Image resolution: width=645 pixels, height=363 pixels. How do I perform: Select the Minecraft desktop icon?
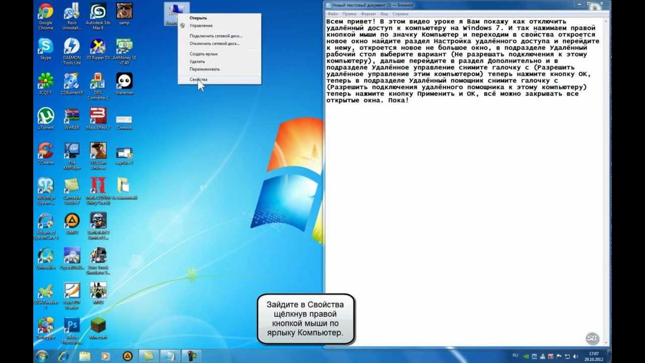coord(98,328)
